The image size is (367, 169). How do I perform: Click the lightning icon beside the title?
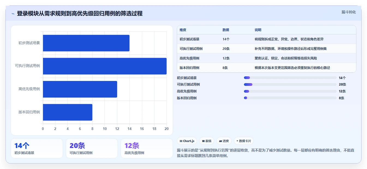[x=13, y=14]
